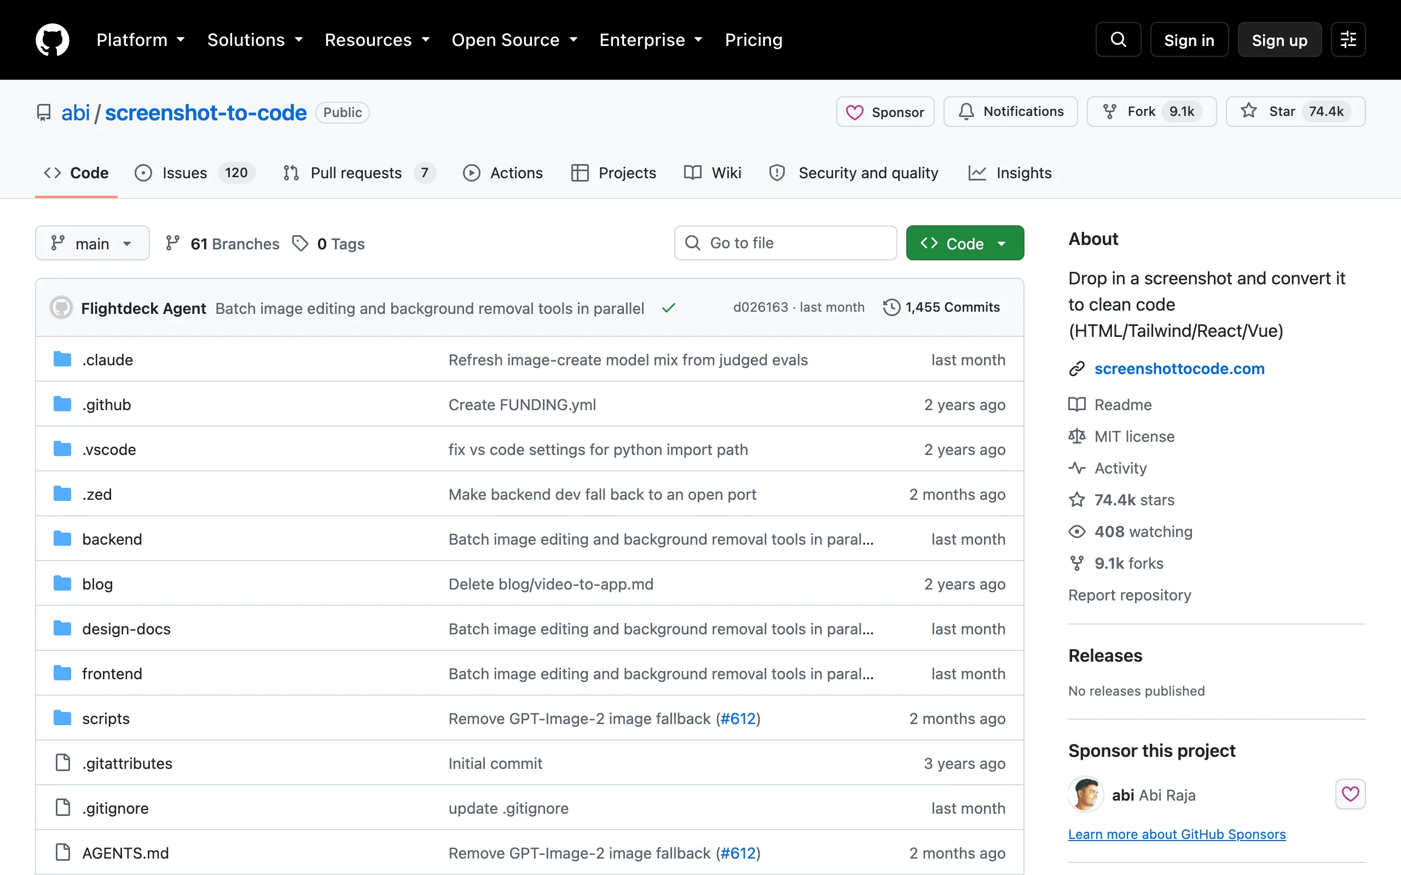Expand the Platform menu

coord(141,39)
